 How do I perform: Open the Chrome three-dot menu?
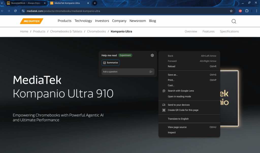pyautogui.click(x=256, y=11)
